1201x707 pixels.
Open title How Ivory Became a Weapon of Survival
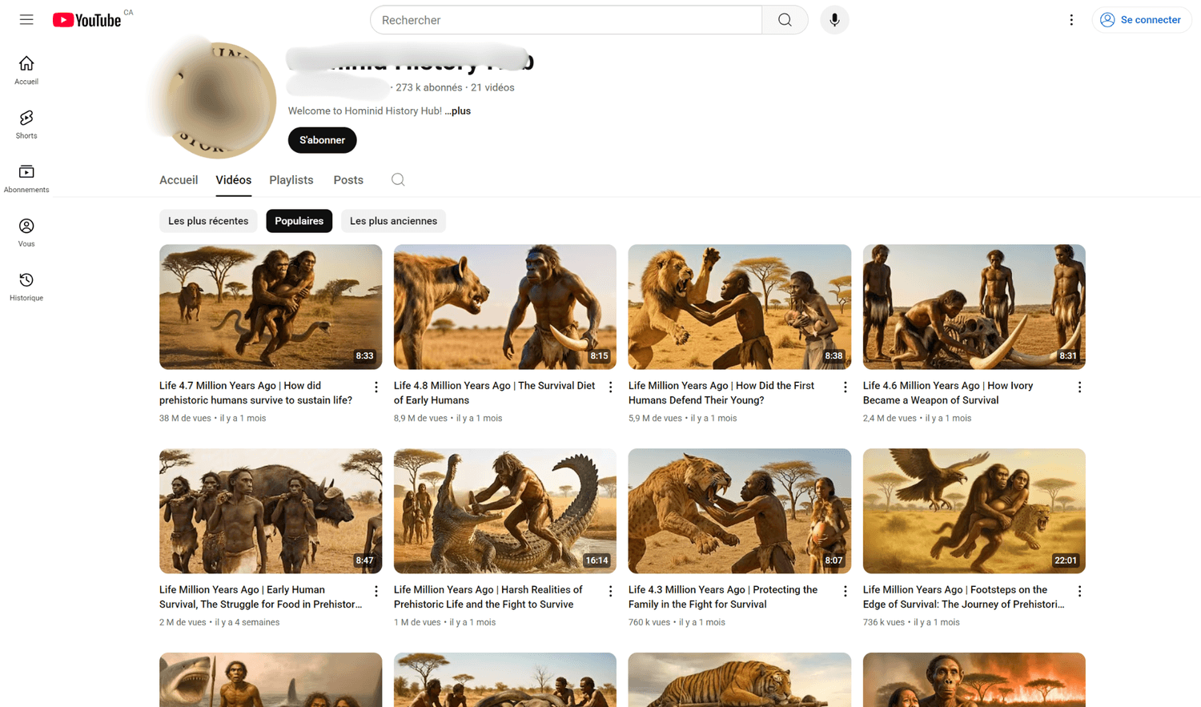pyautogui.click(x=948, y=393)
